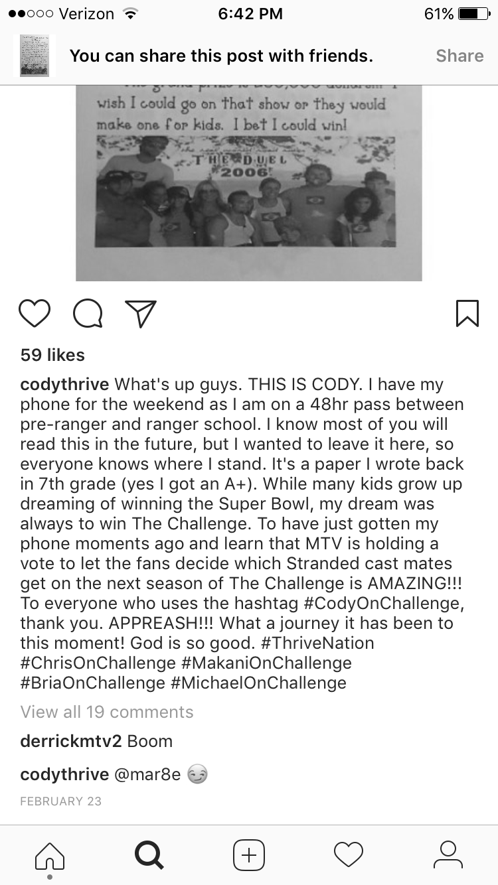Screen dimensions: 498x885
Task: Tap the comment speech bubble icon
Action: click(88, 313)
